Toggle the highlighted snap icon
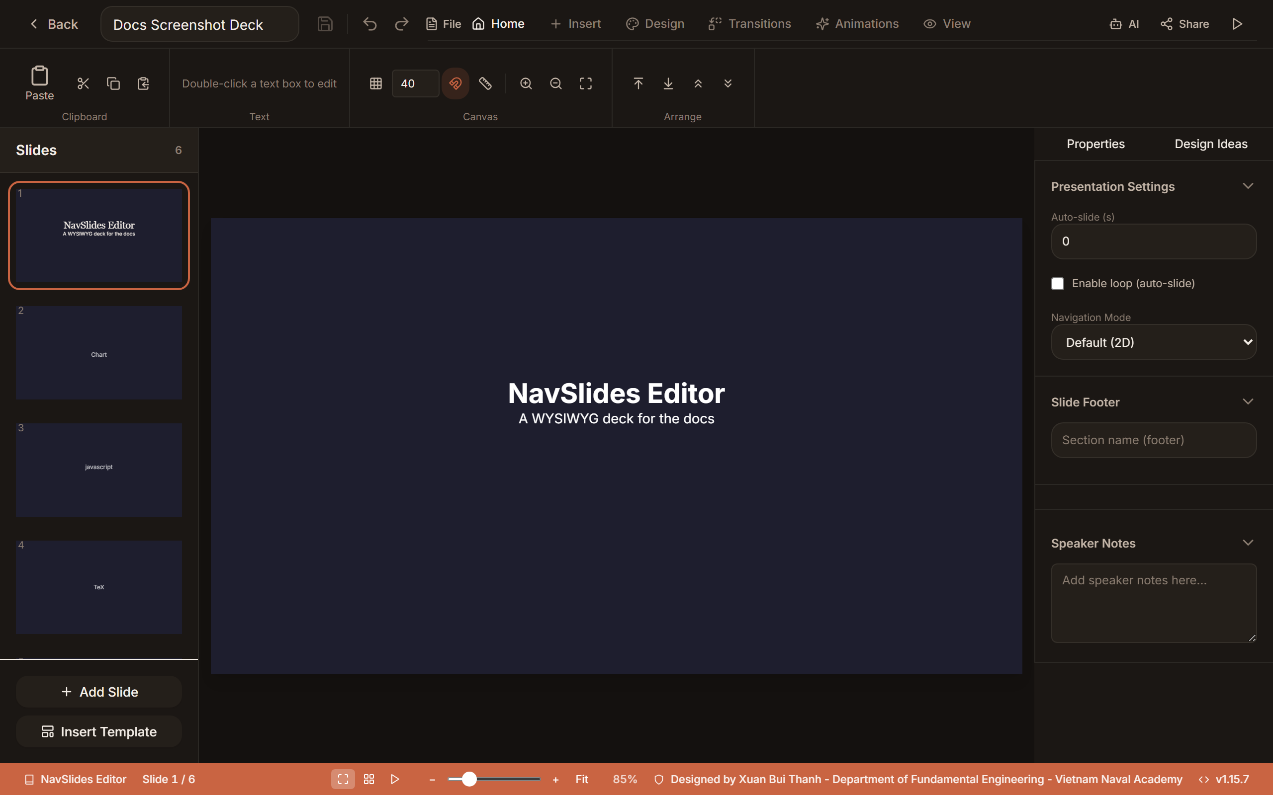Screen dimensions: 1273x795 (x=455, y=83)
